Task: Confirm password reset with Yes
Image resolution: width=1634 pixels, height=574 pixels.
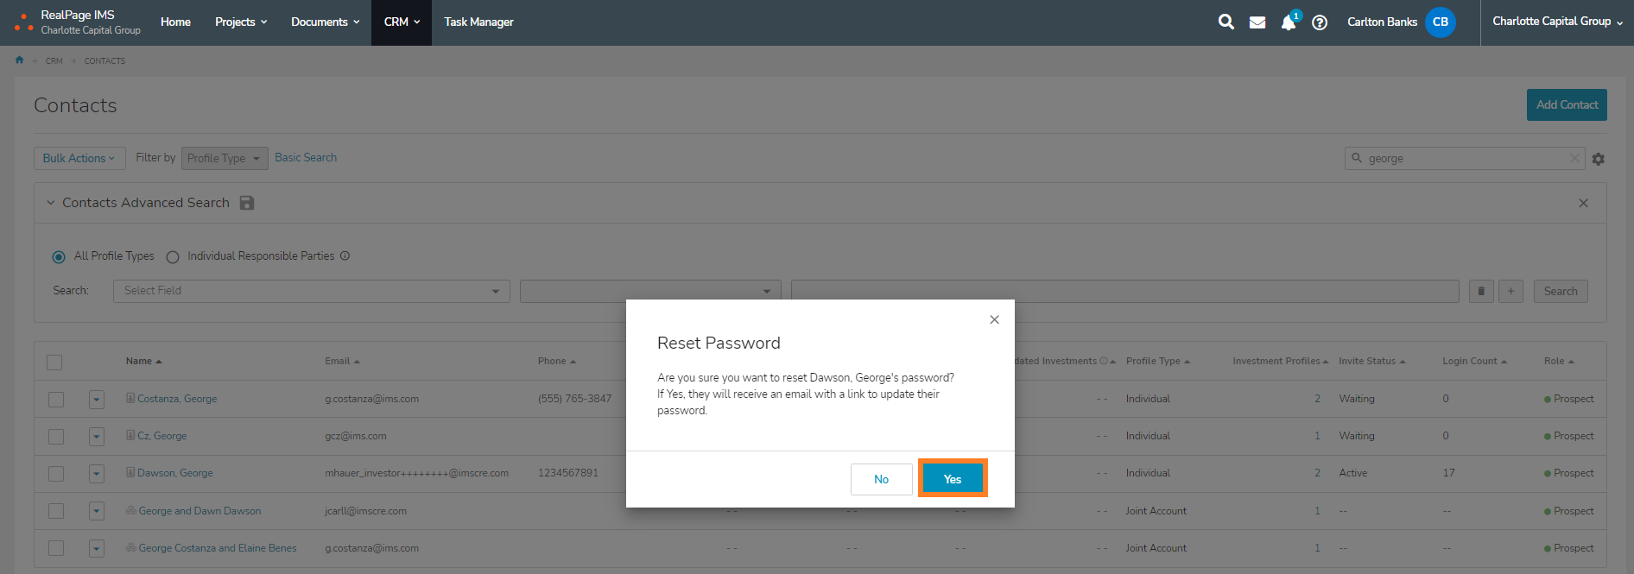Action: tap(952, 479)
